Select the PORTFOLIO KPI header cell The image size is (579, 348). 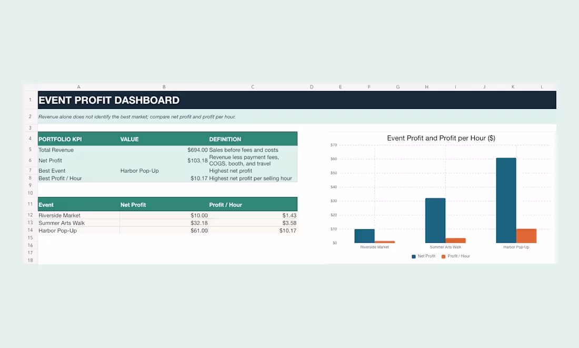pos(78,139)
